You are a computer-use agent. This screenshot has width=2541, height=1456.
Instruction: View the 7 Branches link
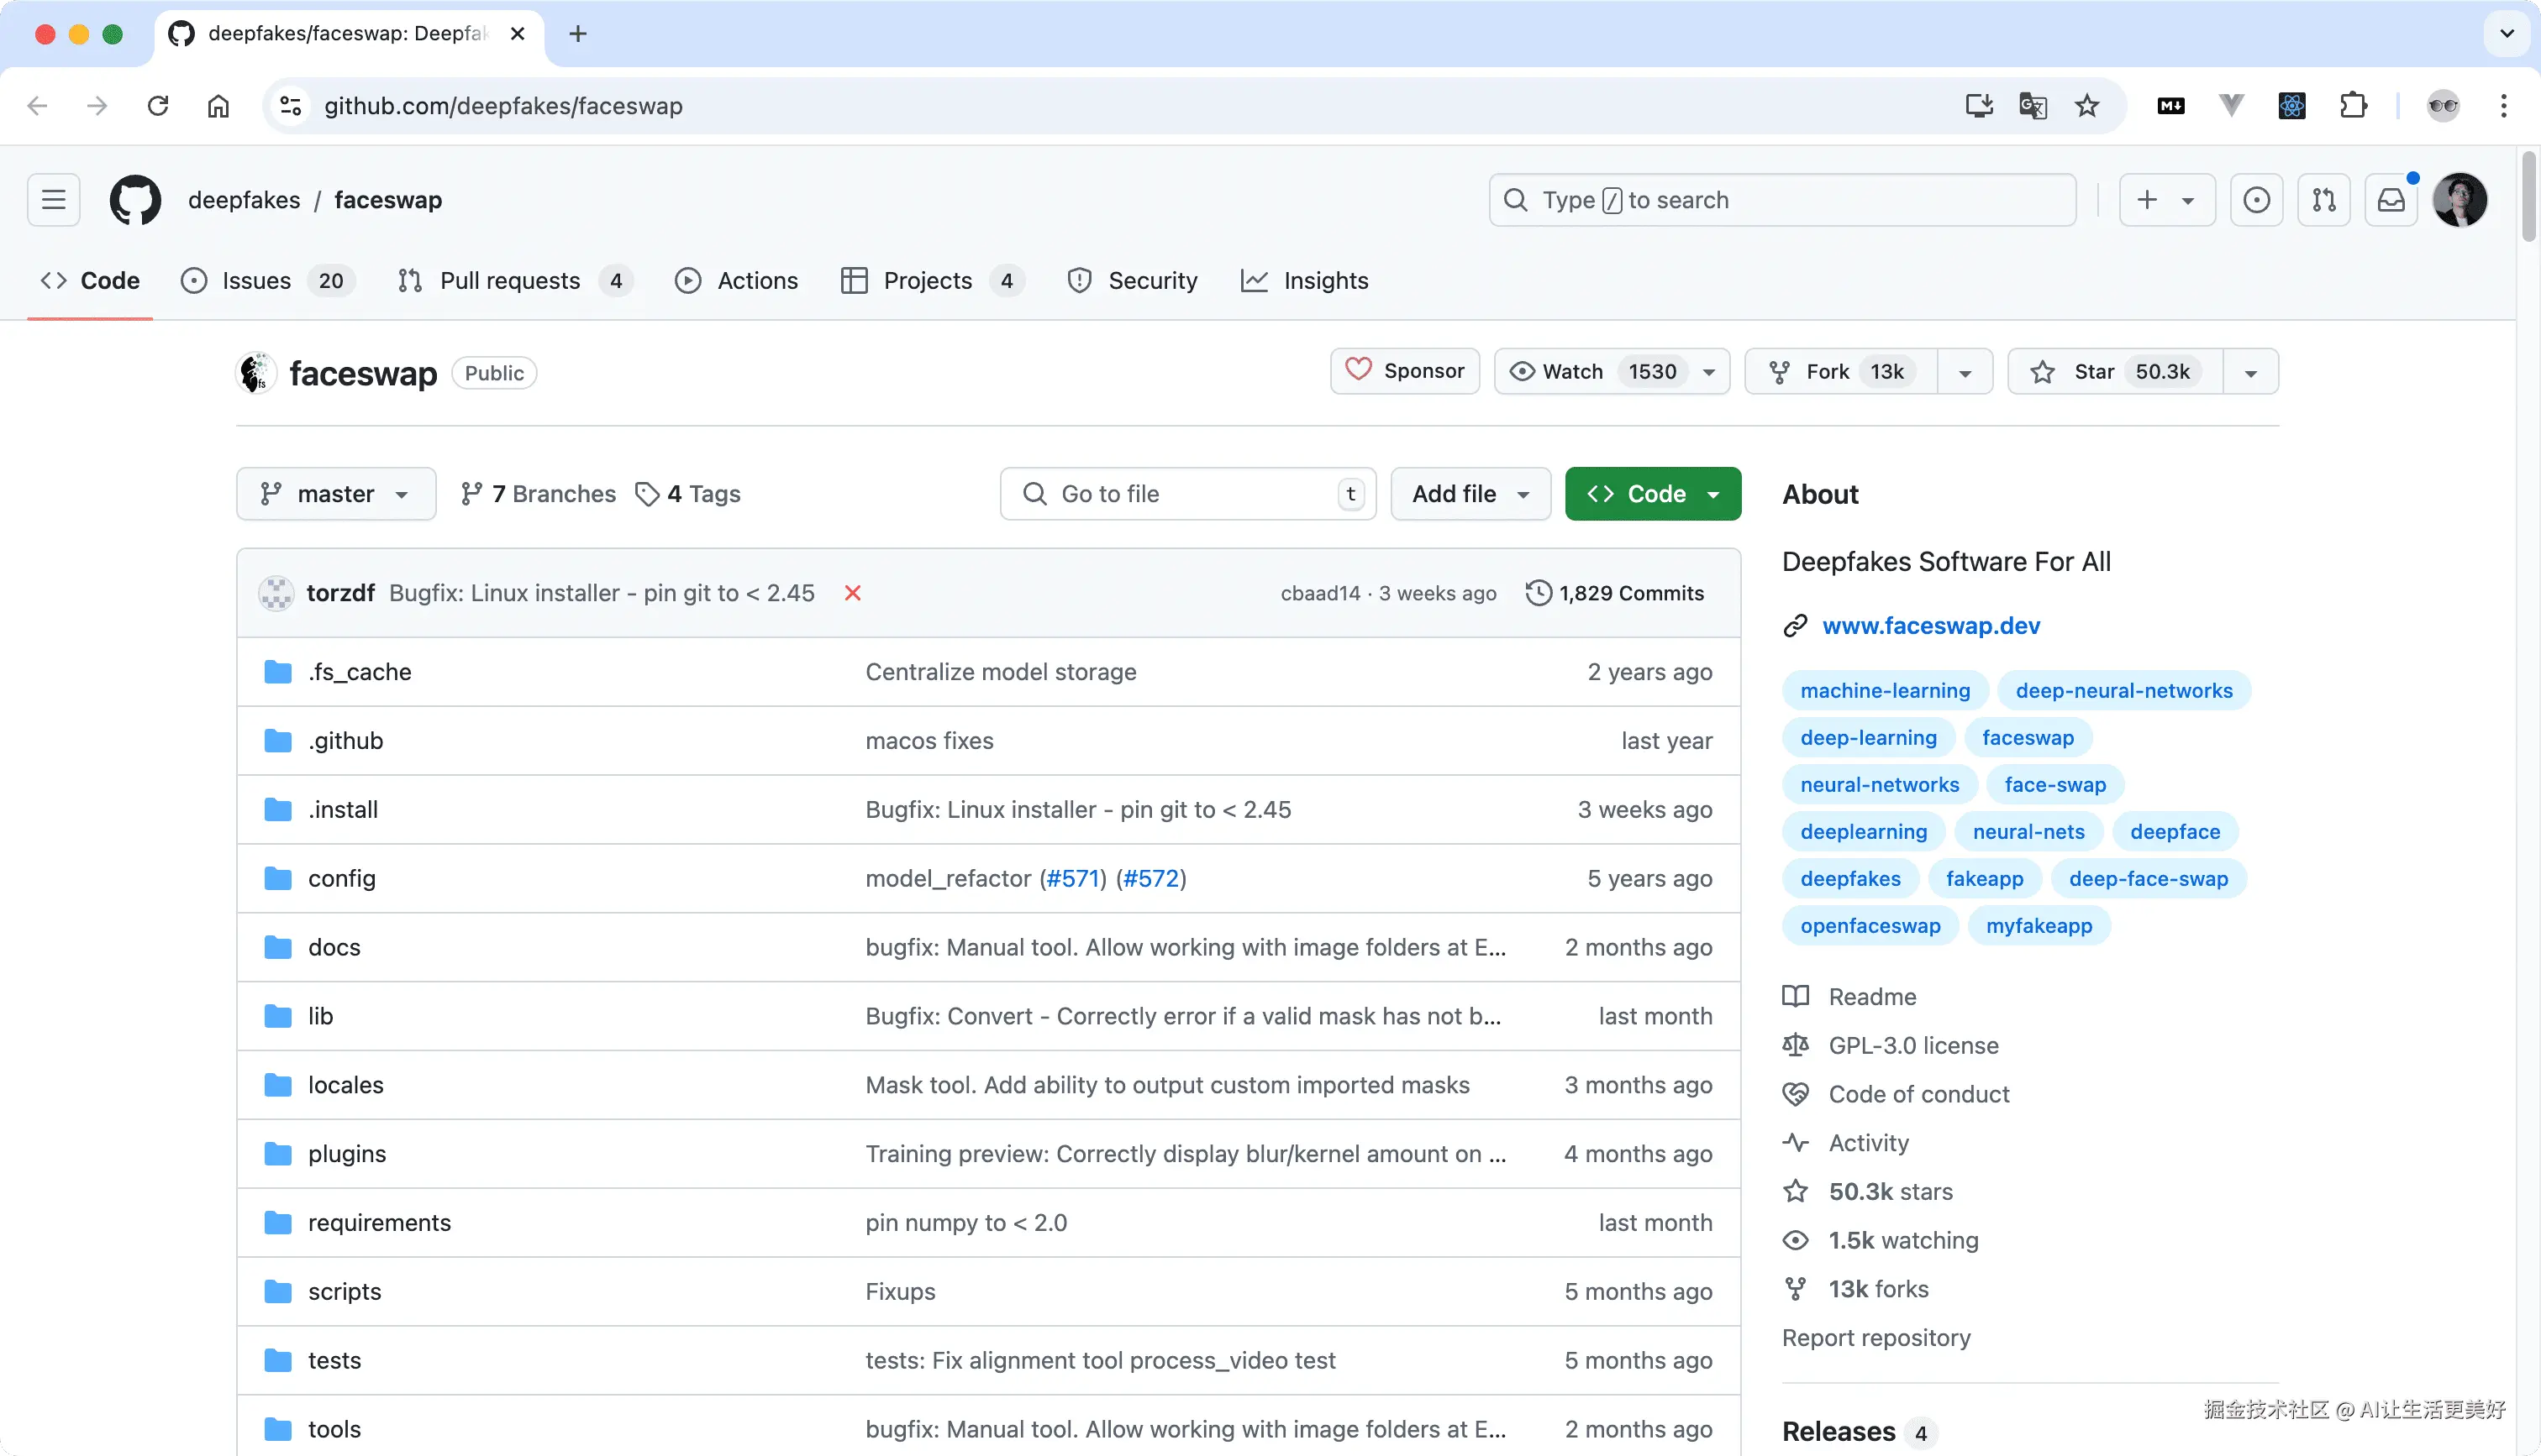pos(539,494)
